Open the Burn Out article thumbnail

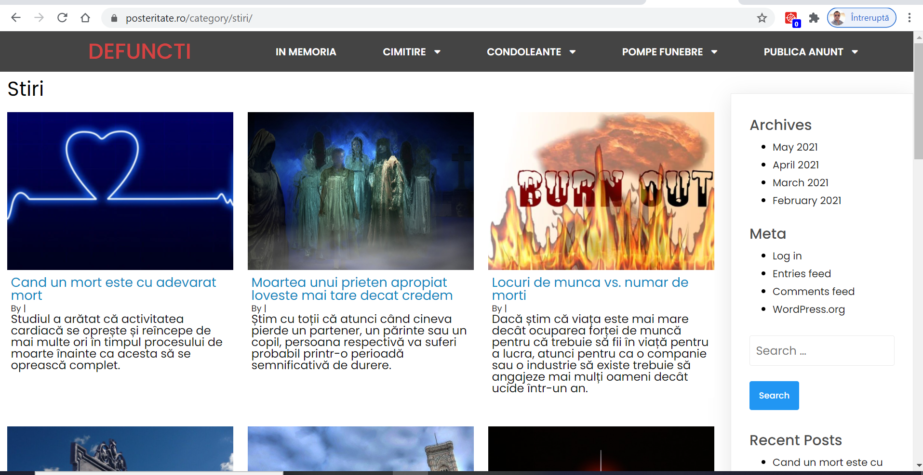[601, 191]
